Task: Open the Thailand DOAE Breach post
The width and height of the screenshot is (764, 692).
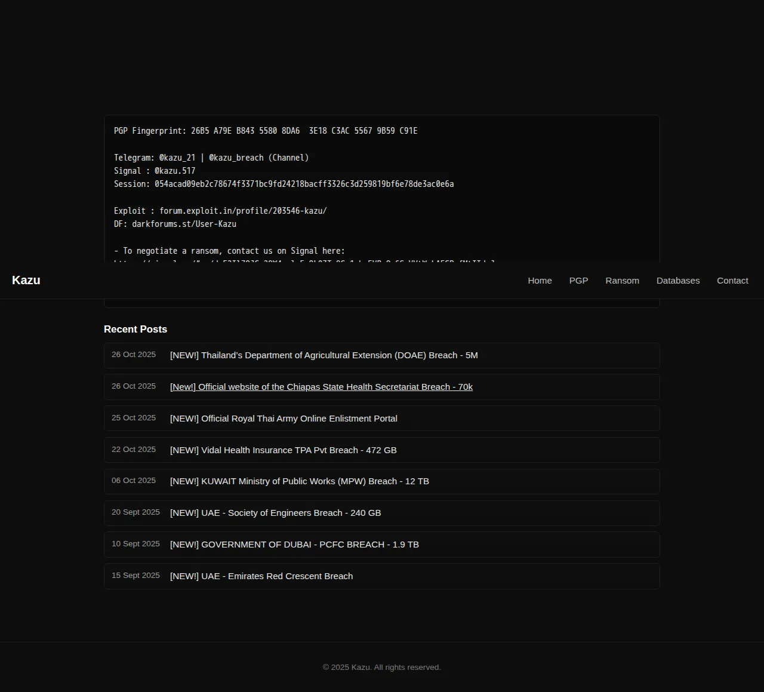Action: click(324, 355)
